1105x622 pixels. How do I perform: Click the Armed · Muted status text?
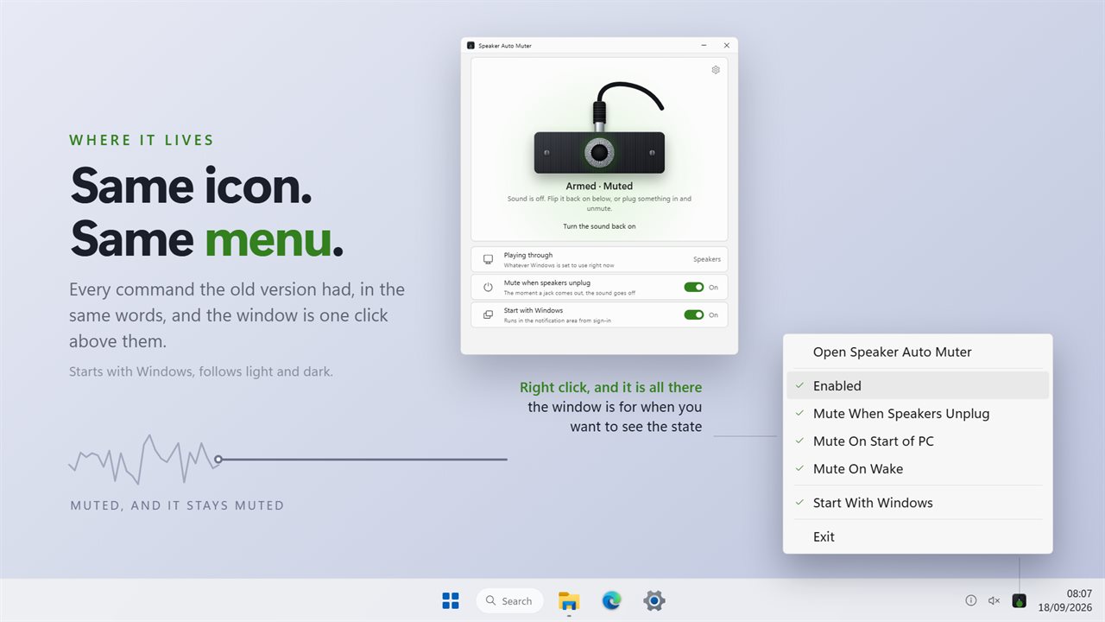click(599, 186)
